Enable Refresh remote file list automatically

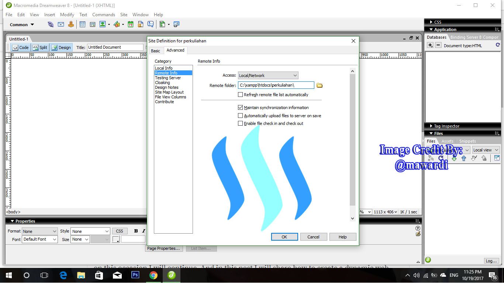coord(241,95)
